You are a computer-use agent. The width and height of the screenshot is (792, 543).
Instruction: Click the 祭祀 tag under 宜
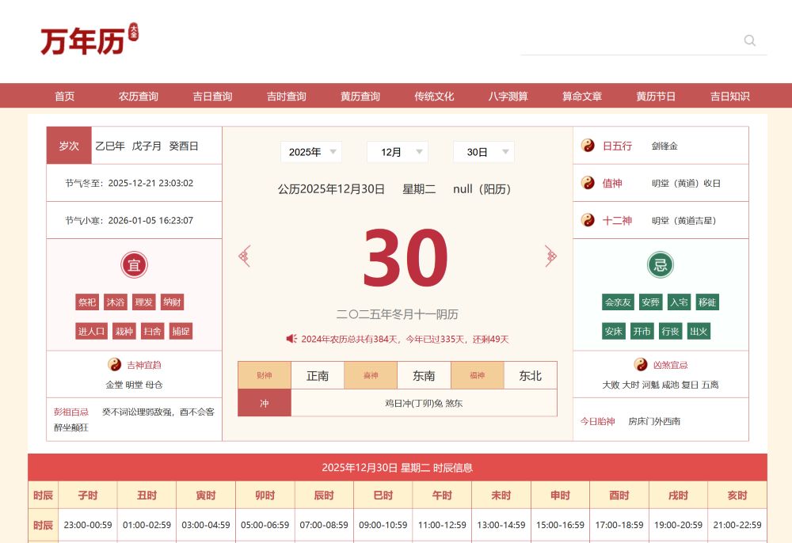click(x=87, y=302)
